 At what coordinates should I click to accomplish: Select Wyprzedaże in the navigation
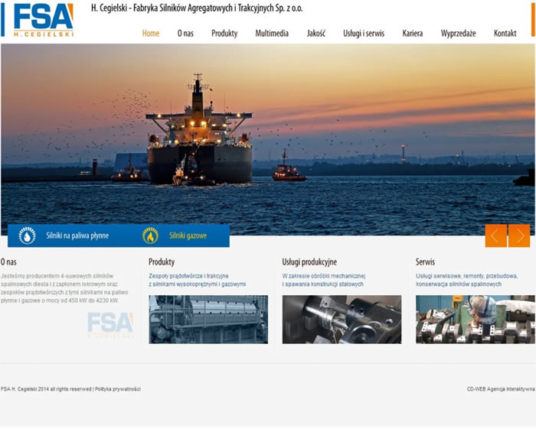[458, 34]
